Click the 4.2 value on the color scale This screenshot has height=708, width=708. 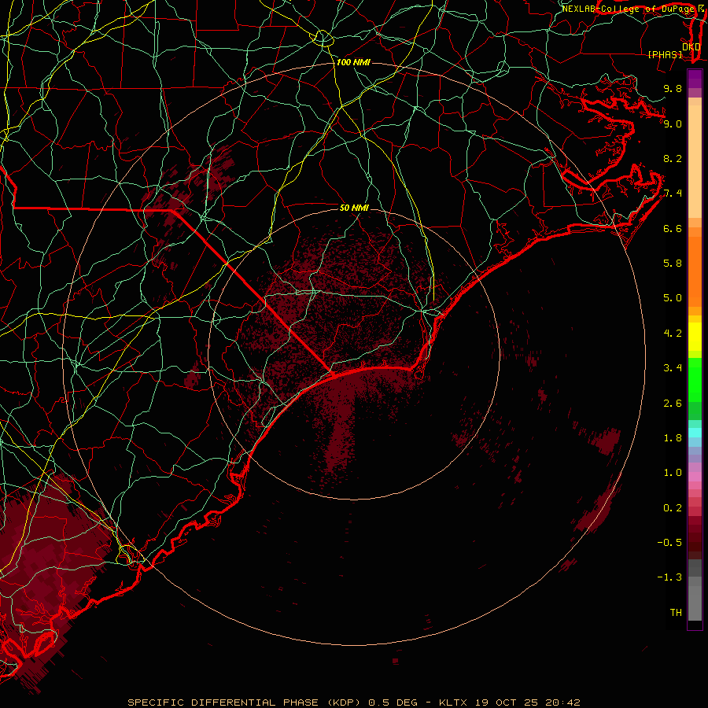[x=673, y=334]
